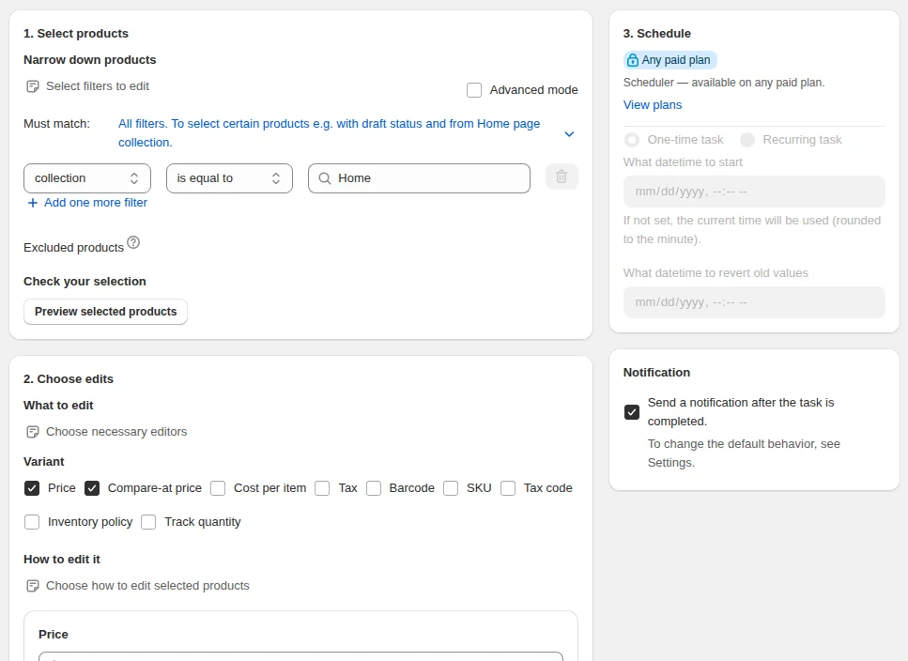Click the All filters match description link
Image resolution: width=908 pixels, height=661 pixels.
click(x=329, y=133)
